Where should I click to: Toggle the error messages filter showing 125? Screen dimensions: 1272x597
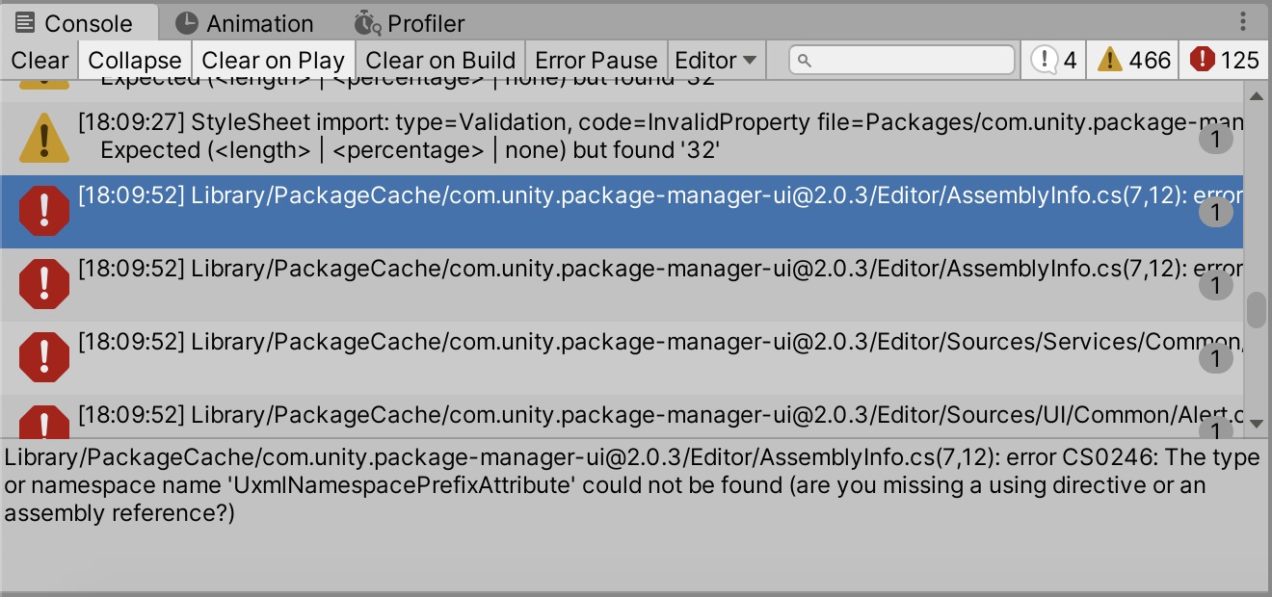pyautogui.click(x=1224, y=59)
